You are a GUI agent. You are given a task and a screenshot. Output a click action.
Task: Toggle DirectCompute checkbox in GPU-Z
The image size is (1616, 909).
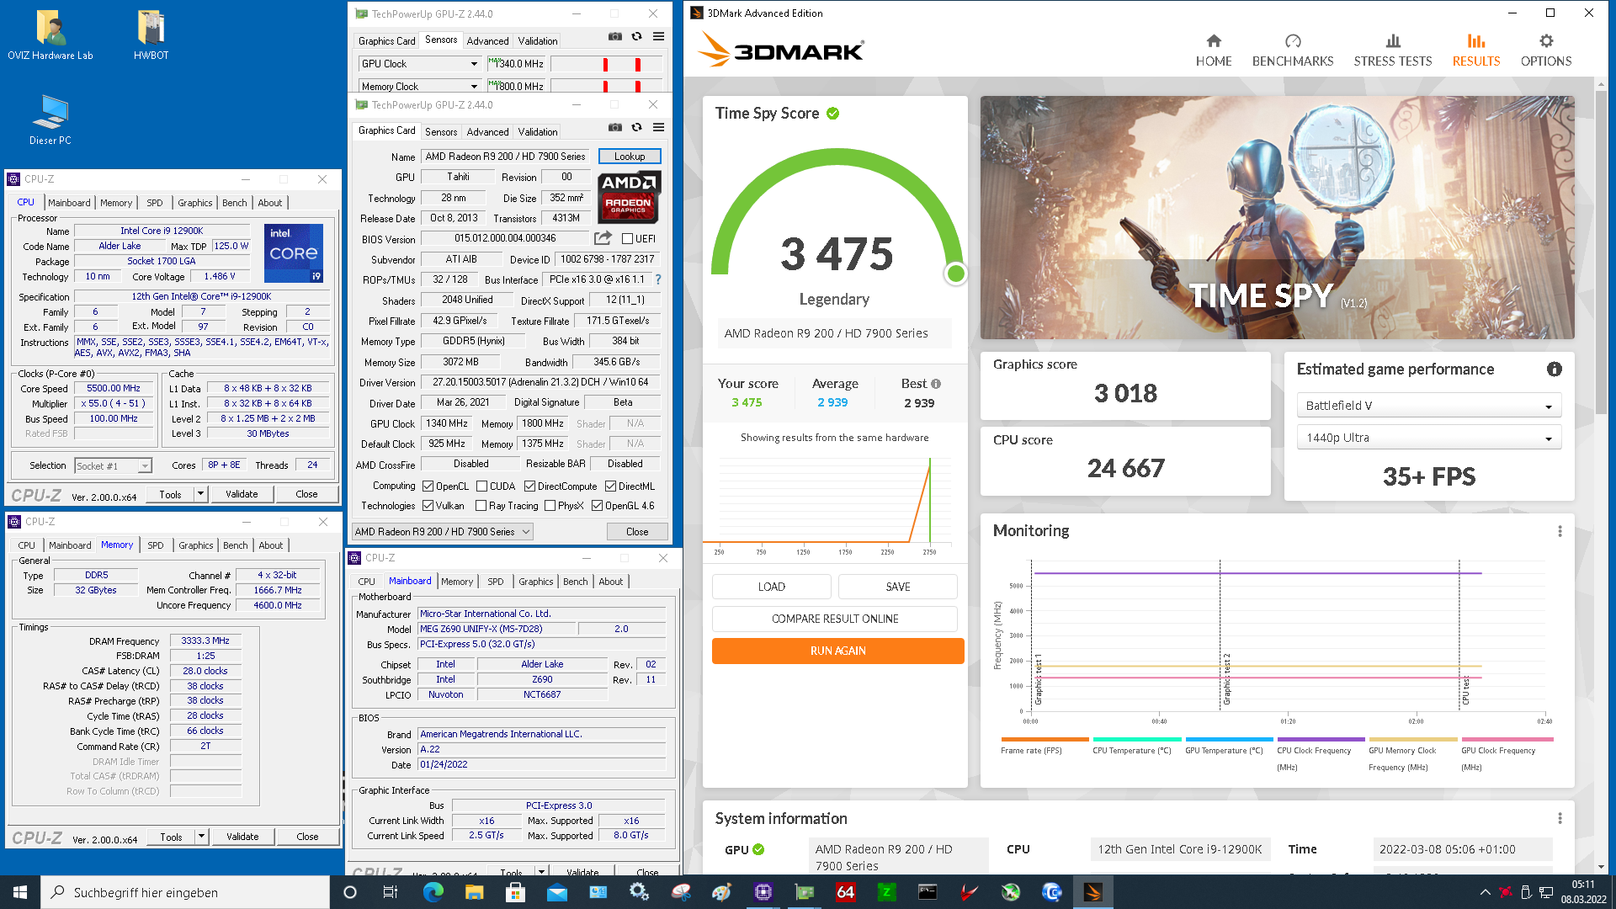click(529, 486)
